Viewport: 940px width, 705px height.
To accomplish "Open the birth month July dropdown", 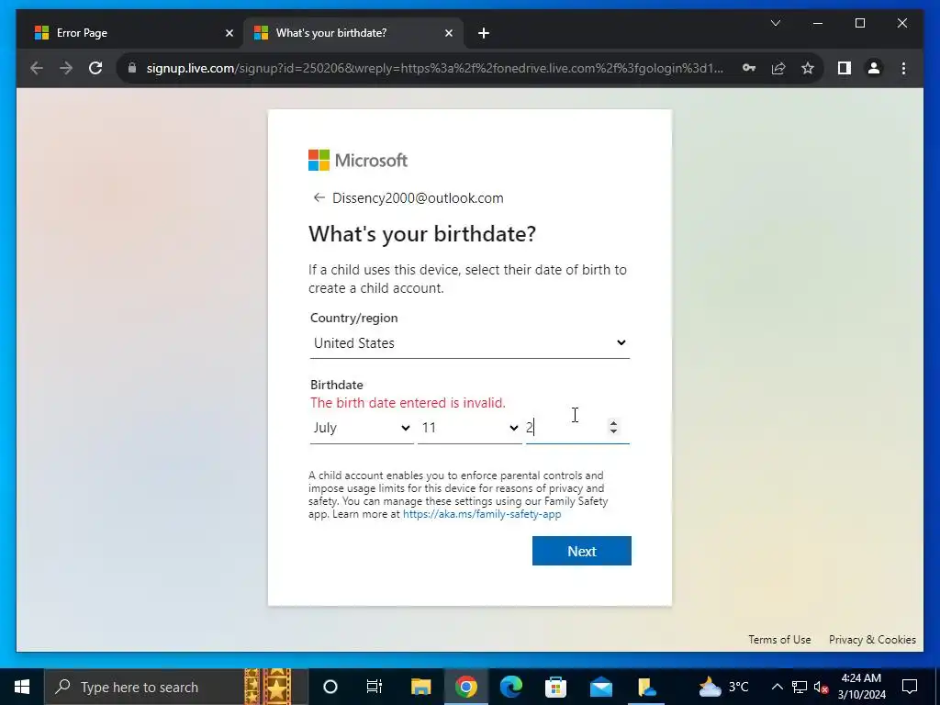I will (362, 428).
